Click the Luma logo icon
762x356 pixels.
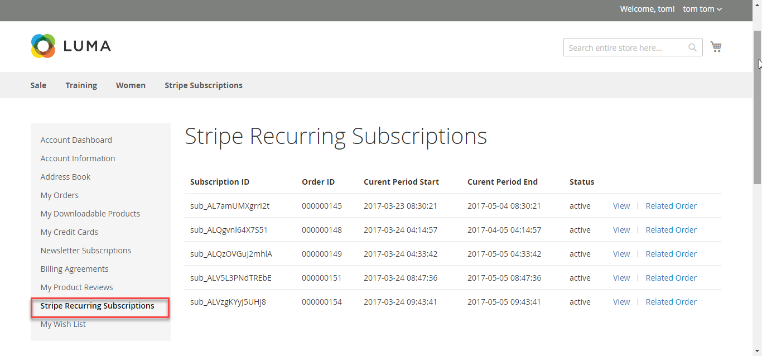(x=43, y=46)
